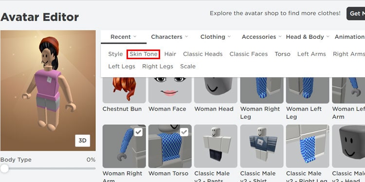This screenshot has height=182, width=365.
Task: Select Classic Male v2 - Right Leg thumbnail
Action: pos(308,146)
